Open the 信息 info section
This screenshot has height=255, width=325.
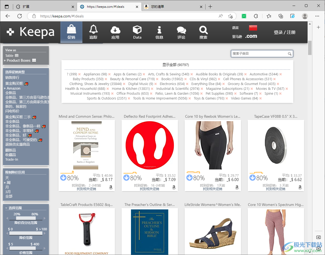[x=159, y=32]
